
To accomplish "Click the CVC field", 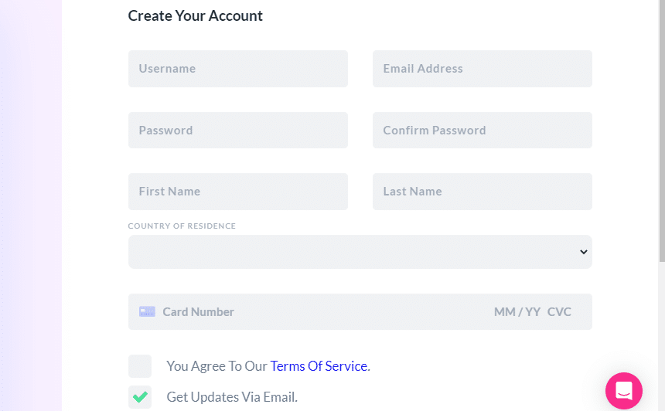I will [x=559, y=312].
